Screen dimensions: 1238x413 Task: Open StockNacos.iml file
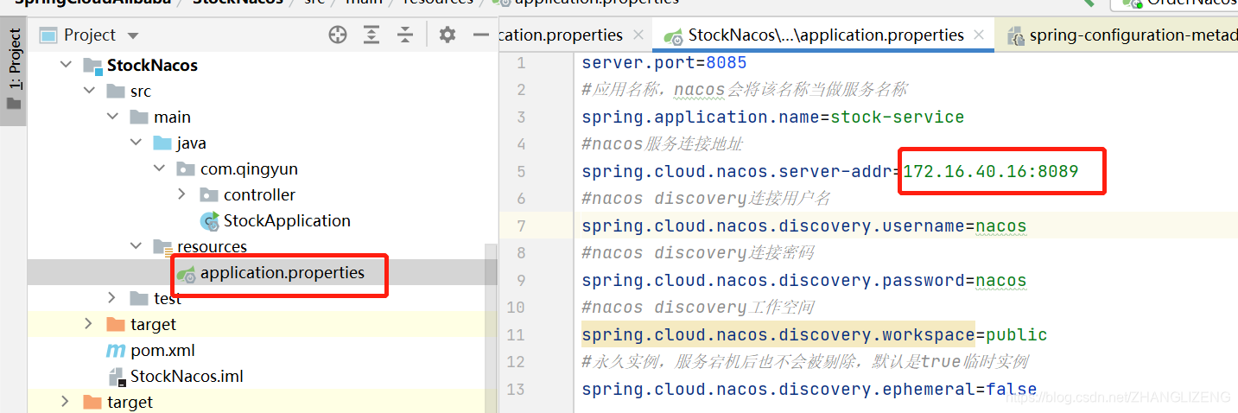(187, 377)
